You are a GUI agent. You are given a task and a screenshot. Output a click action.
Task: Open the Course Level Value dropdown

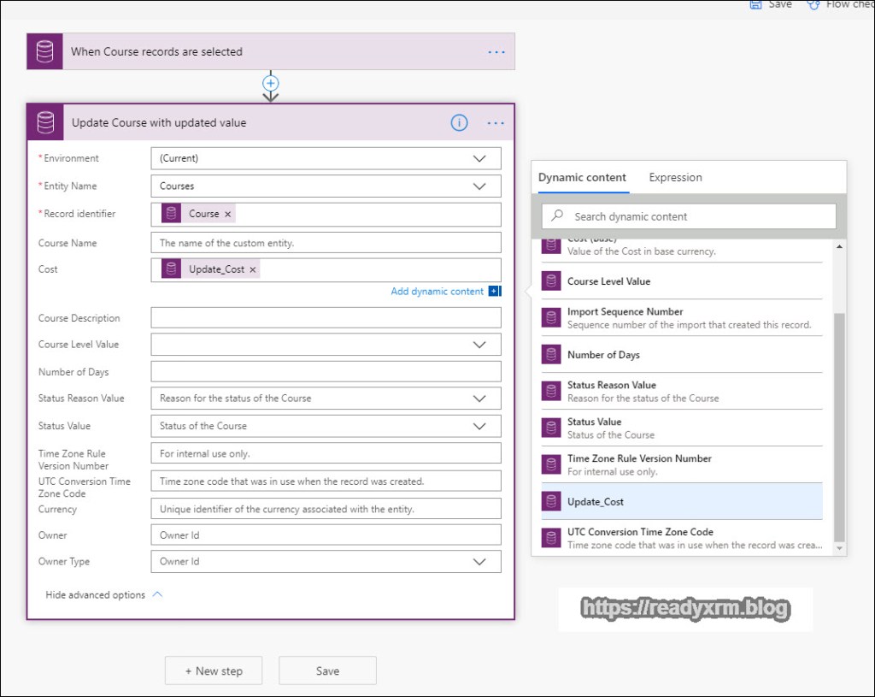coord(479,345)
